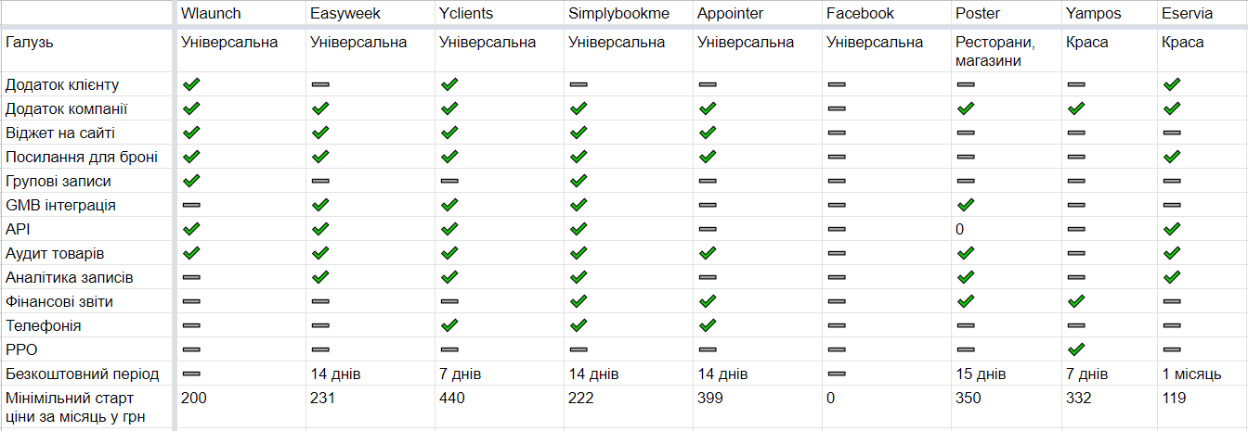This screenshot has width=1248, height=431.
Task: Click the Eservia API checkmark icon
Action: click(x=1171, y=229)
